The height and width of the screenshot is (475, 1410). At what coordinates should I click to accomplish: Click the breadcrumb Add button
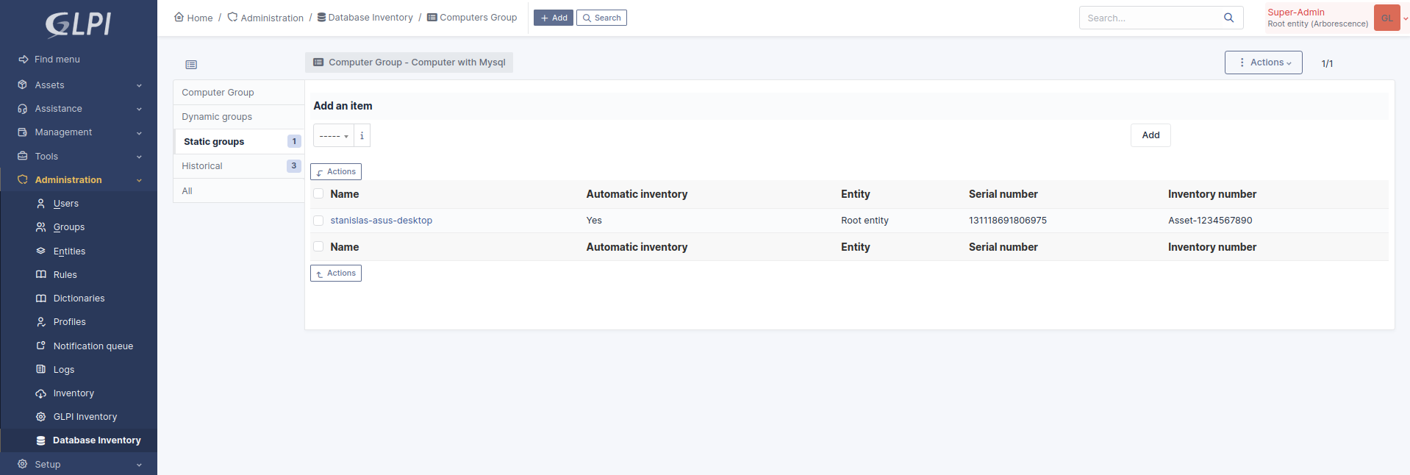click(554, 18)
